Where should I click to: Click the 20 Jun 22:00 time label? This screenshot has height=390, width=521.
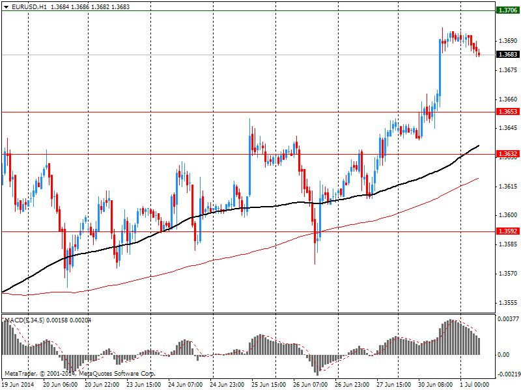(102, 384)
